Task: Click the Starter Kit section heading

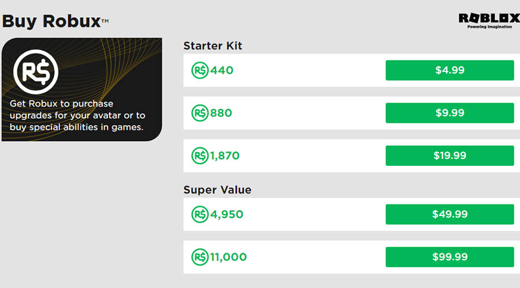Action: [213, 46]
